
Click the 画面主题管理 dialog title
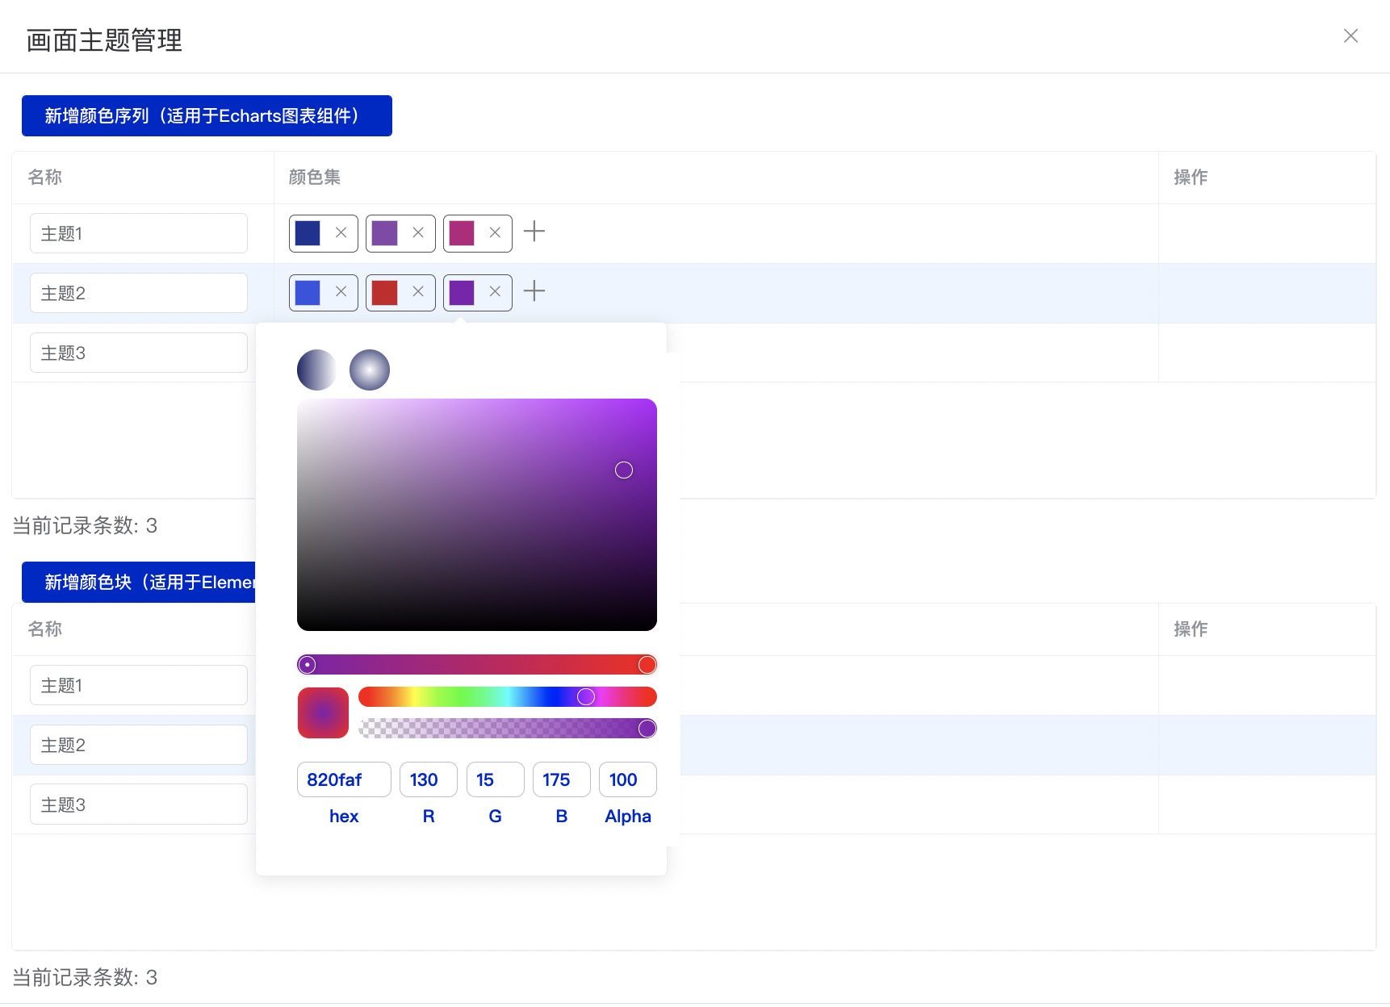pos(104,40)
